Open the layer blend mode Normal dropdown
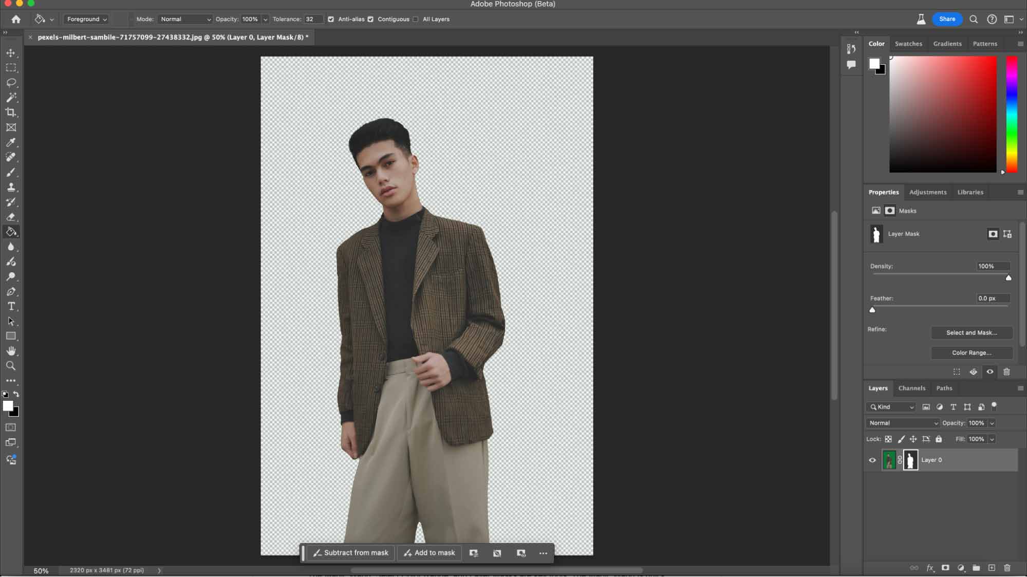This screenshot has width=1027, height=577. [903, 423]
